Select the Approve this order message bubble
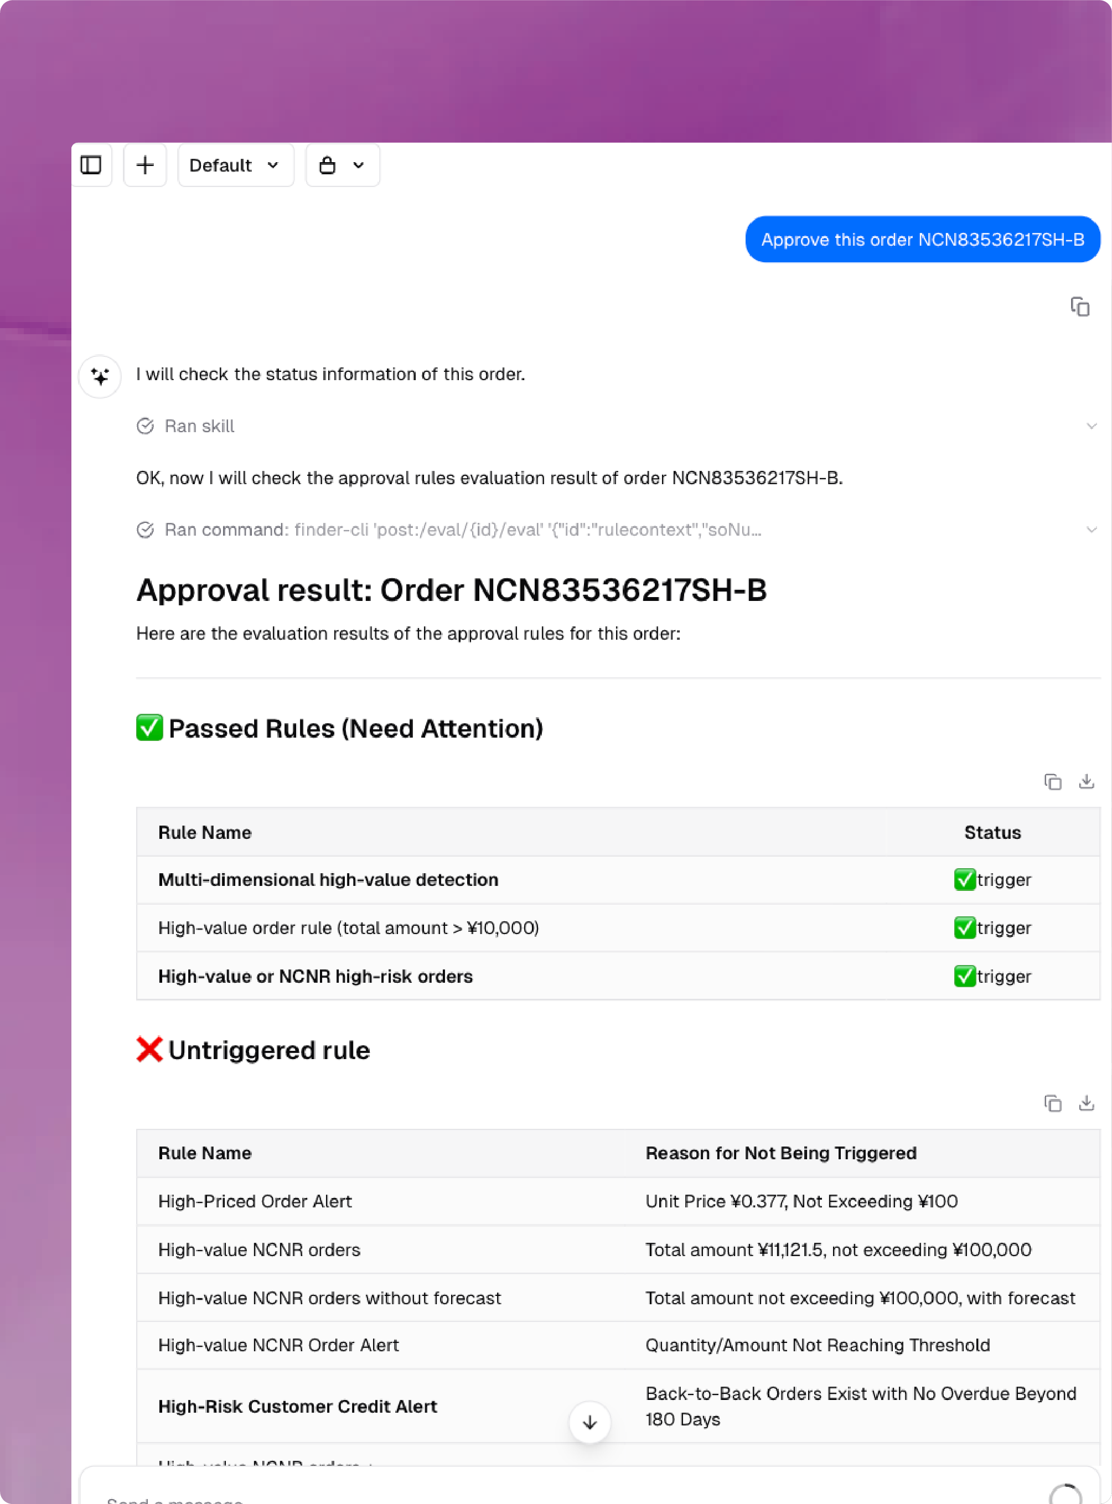This screenshot has width=1112, height=1504. (x=922, y=240)
